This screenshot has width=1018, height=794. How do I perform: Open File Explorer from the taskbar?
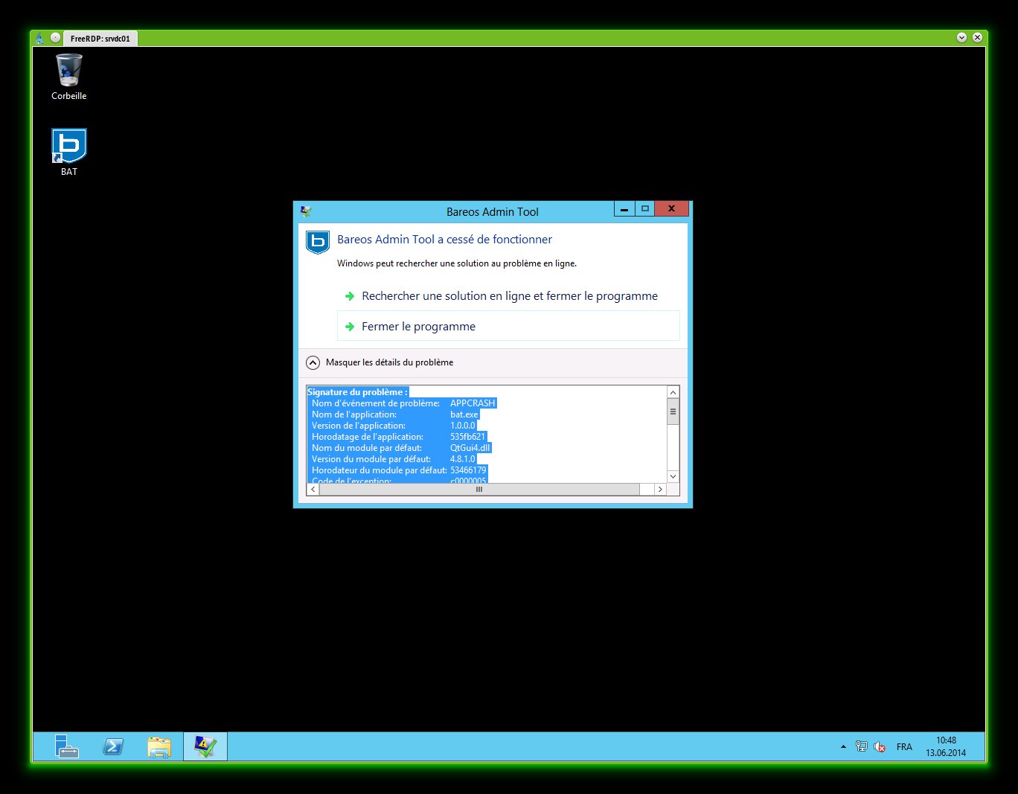pos(159,746)
